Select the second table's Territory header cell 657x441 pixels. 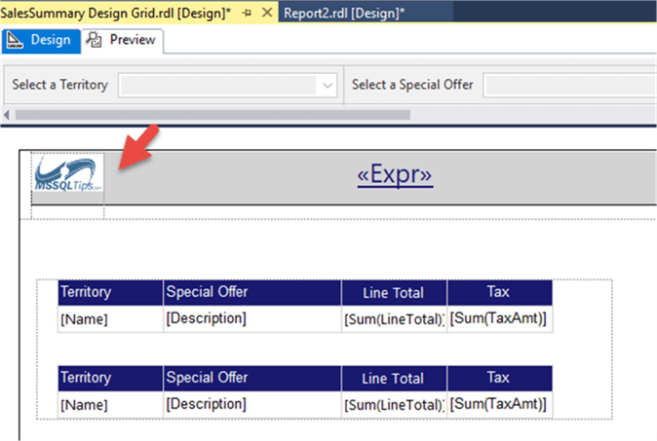110,379
